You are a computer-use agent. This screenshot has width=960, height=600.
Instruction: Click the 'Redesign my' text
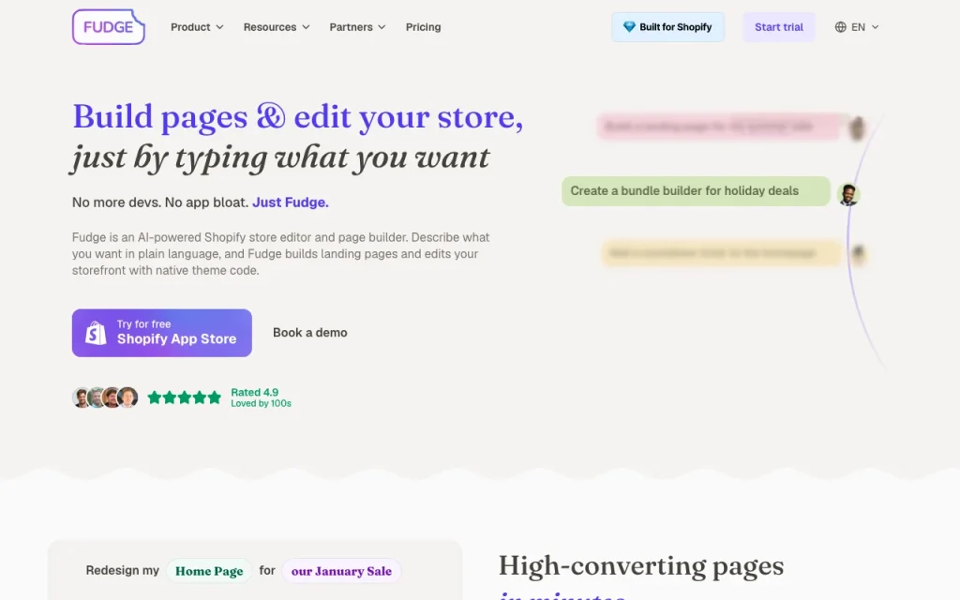[123, 571]
